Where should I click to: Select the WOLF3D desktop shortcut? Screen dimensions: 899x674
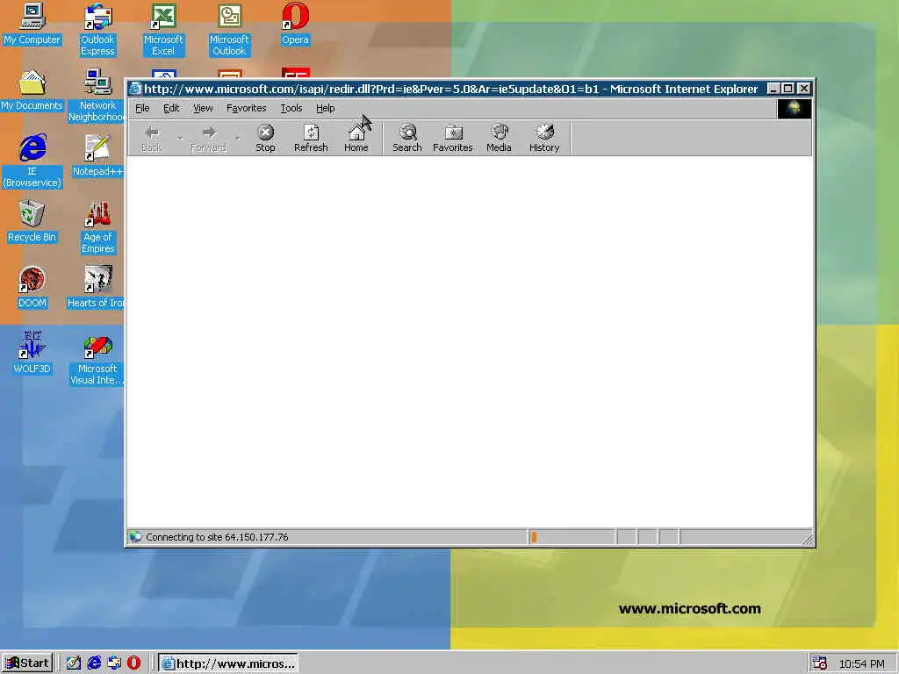[32, 353]
